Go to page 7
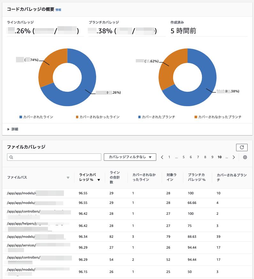Image resolution: width=254 pixels, height=279 pixels. [198, 157]
